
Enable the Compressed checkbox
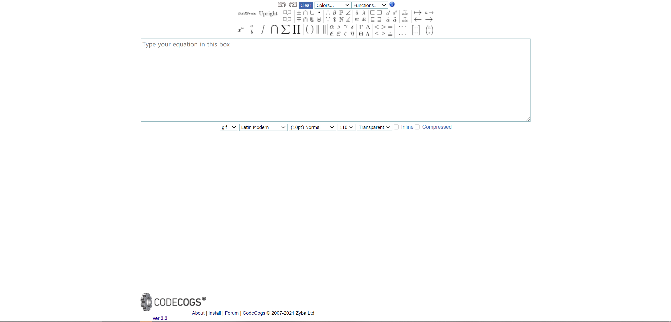pyautogui.click(x=417, y=127)
